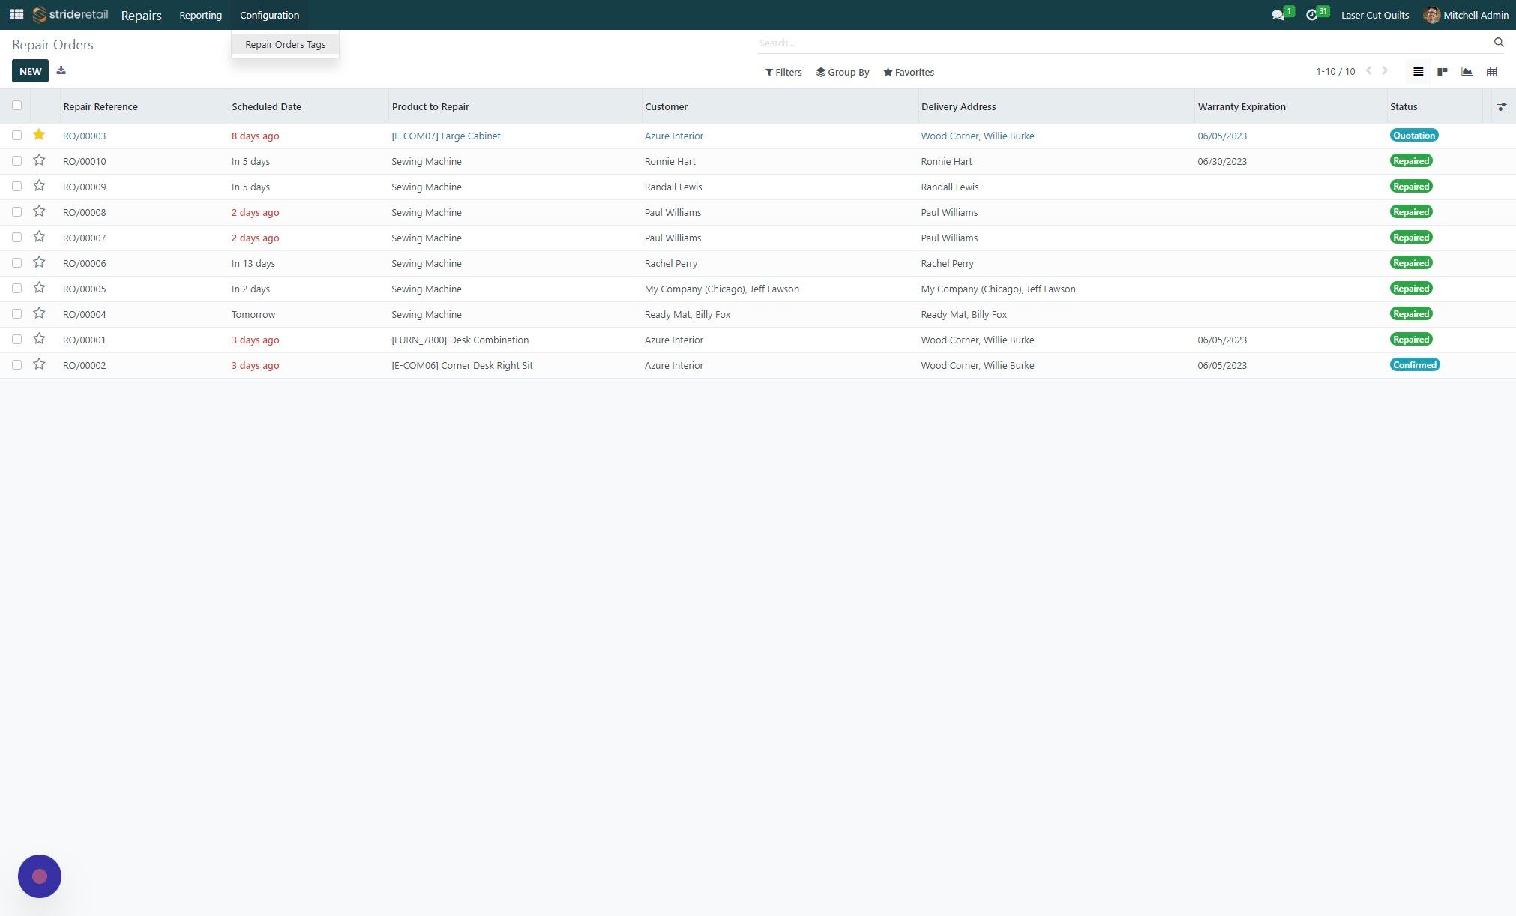Star repair order RO/00006
Screen dimensions: 1516x916
coord(39,262)
